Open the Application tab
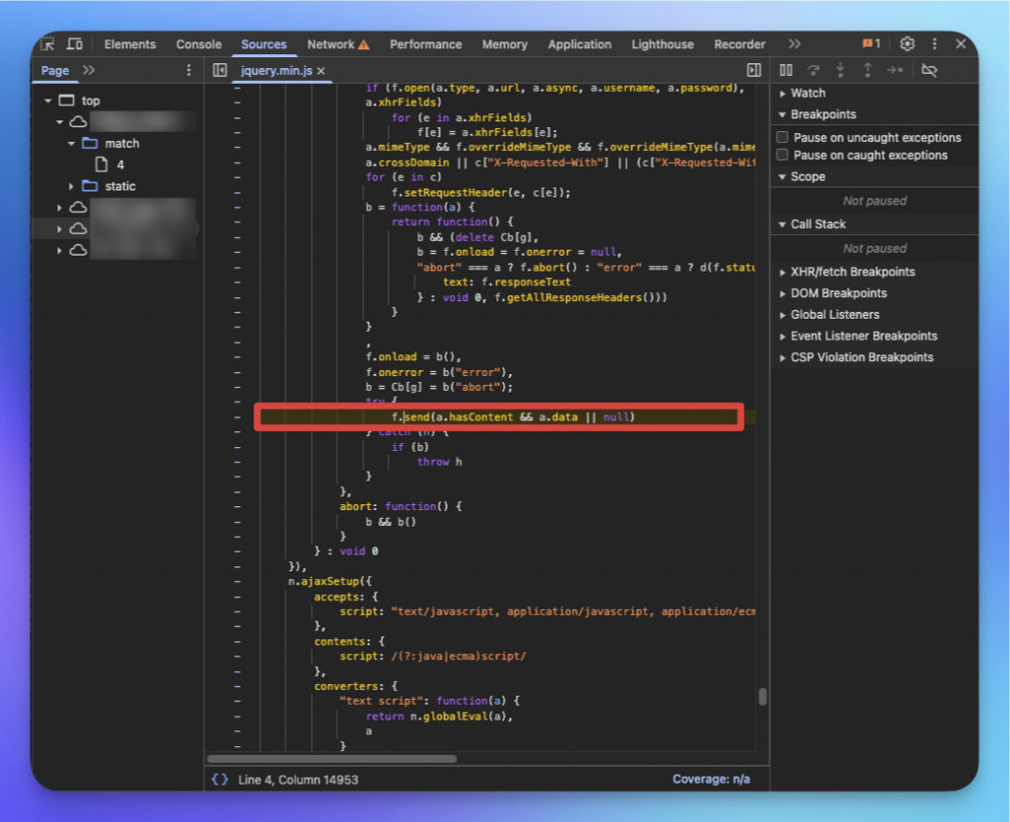Screen dimensions: 1010x822 coord(580,44)
